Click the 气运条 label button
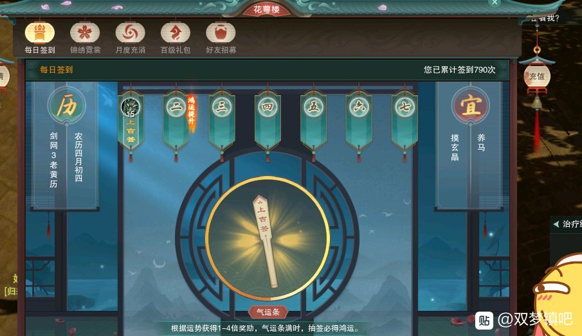The width and height of the screenshot is (582, 336). [268, 312]
